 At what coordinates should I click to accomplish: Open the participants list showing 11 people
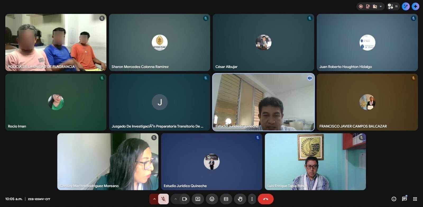coord(393,6)
